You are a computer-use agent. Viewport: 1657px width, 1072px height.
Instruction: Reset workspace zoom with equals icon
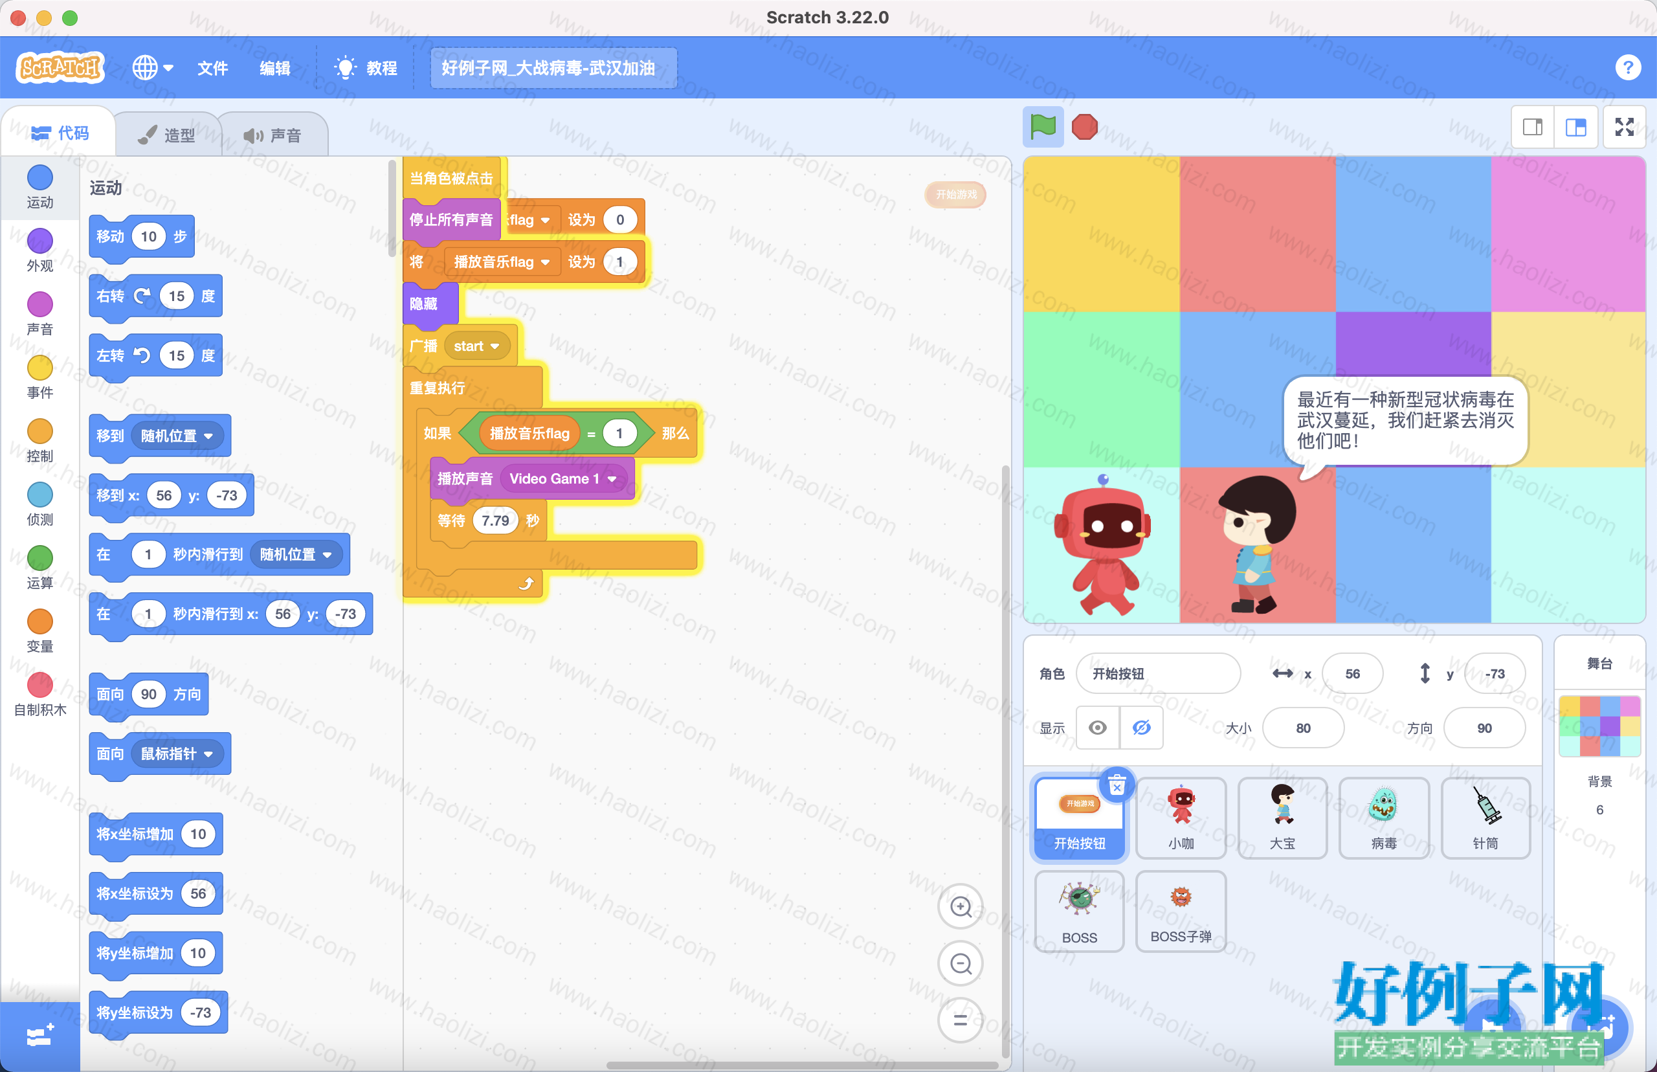[x=961, y=1020]
